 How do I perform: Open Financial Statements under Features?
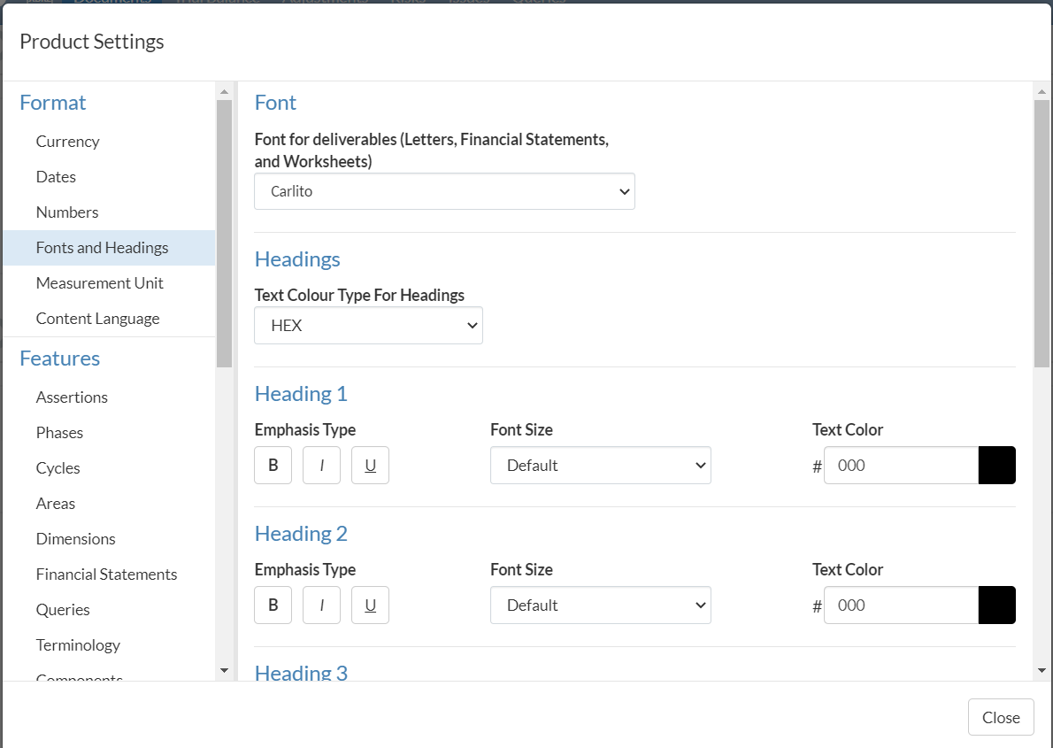pos(106,574)
